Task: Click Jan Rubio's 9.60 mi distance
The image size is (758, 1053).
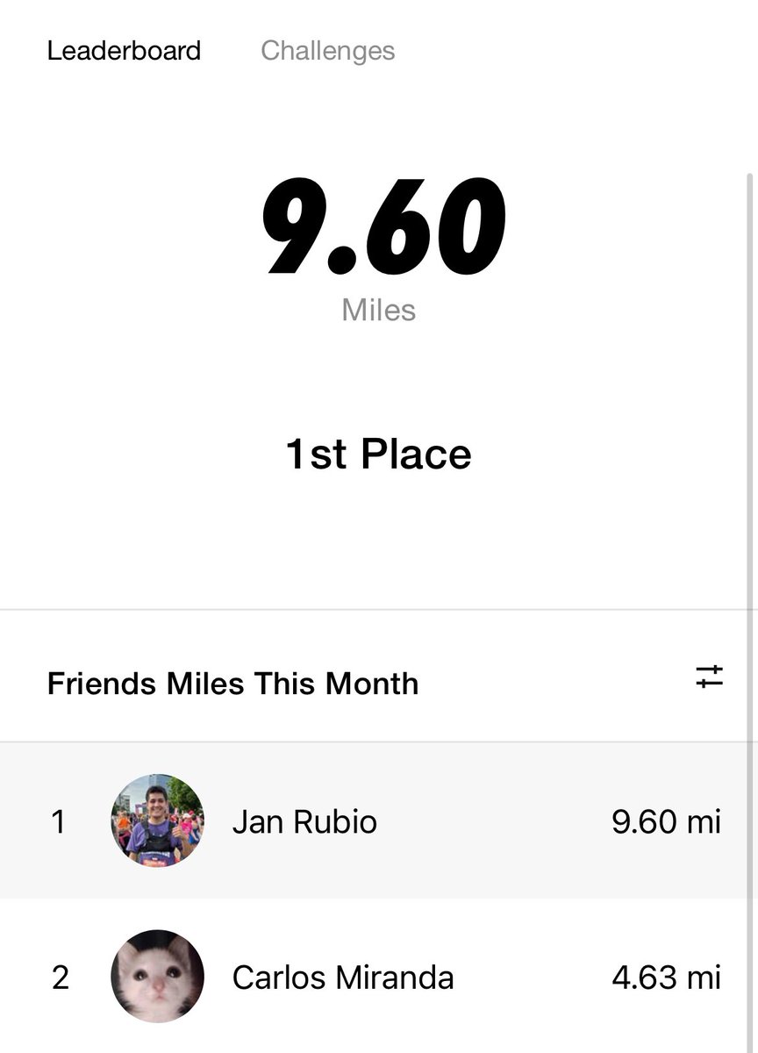Action: pyautogui.click(x=667, y=822)
